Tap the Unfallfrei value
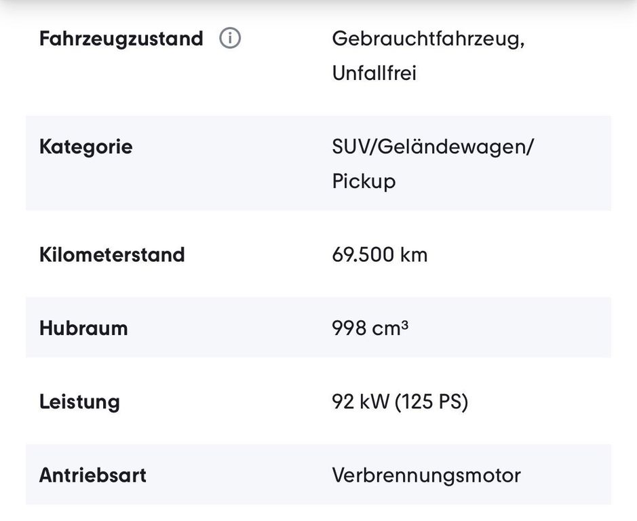 (x=374, y=73)
